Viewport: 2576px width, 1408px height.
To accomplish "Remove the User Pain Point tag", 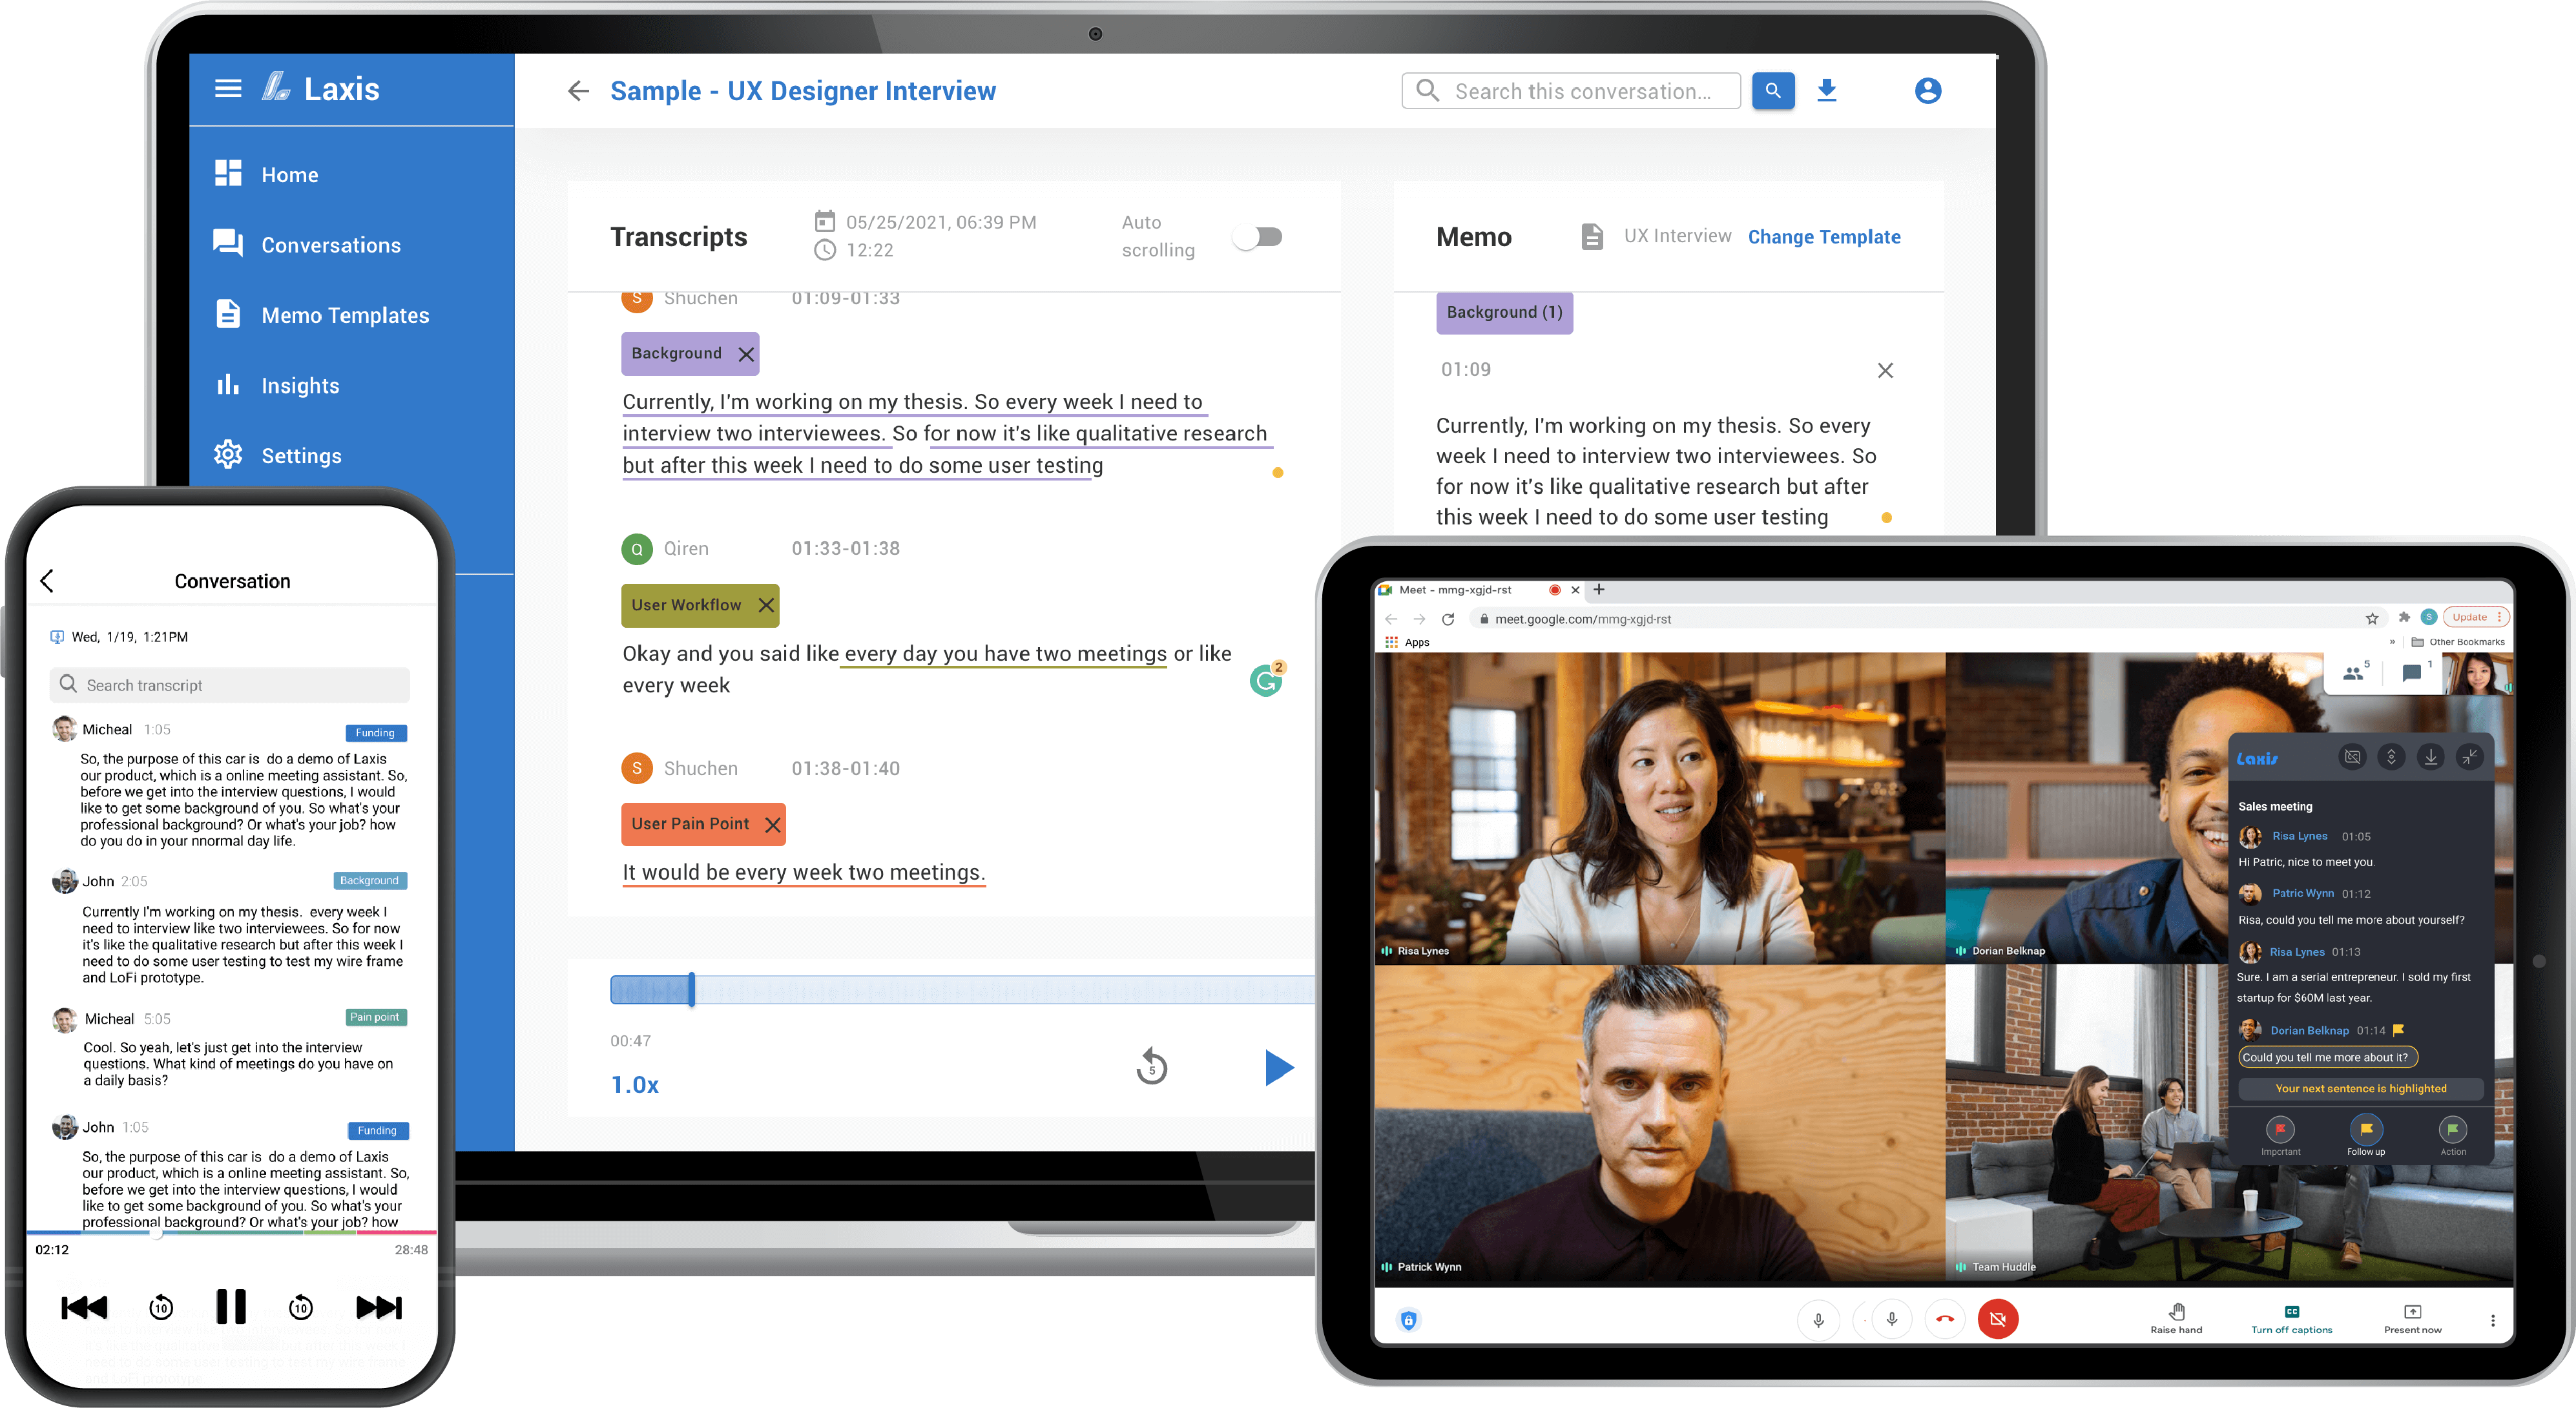I will click(x=772, y=824).
